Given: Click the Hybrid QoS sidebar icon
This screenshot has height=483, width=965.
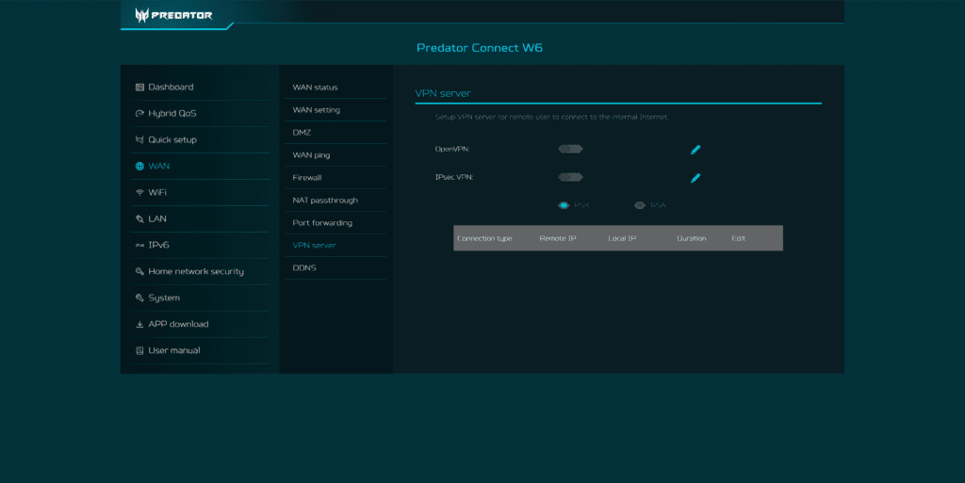Looking at the screenshot, I should (x=139, y=114).
